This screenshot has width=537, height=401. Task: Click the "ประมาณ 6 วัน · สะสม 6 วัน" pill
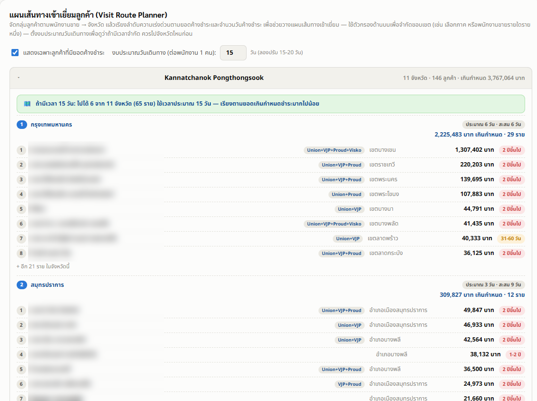(x=493, y=124)
